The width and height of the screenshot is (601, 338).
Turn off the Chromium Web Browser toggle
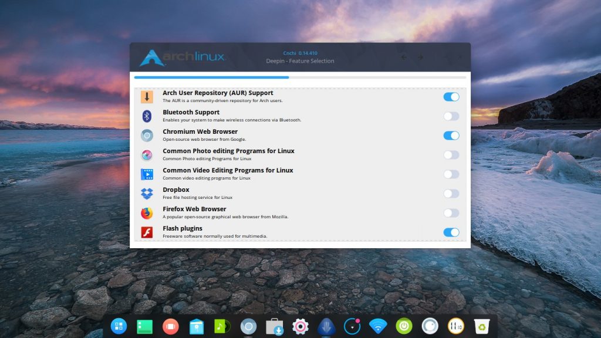[x=451, y=136]
